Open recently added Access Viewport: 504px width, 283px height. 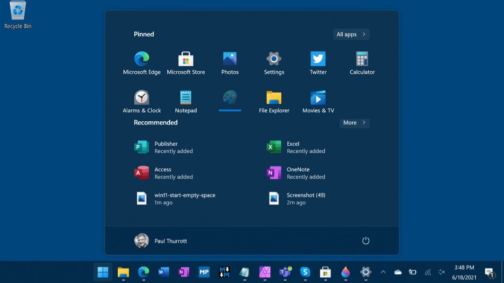pos(163,173)
